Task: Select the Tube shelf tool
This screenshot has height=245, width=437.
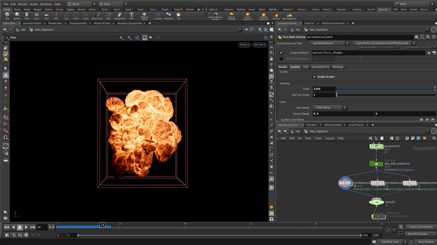Action: (27, 16)
